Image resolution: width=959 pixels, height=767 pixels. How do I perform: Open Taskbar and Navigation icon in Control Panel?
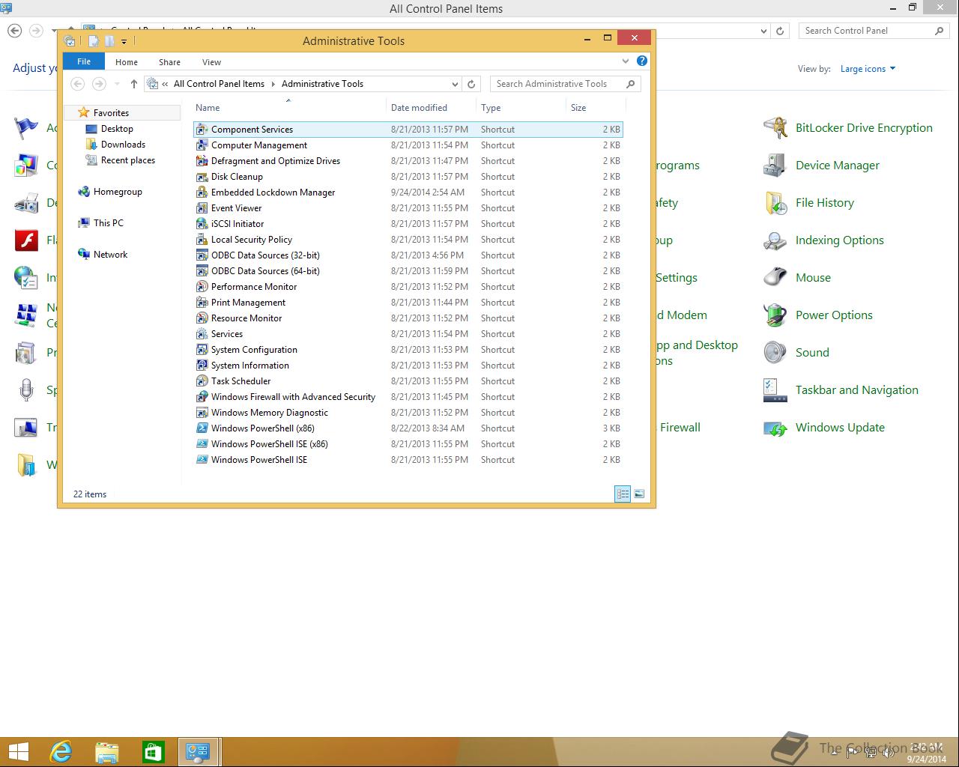[775, 390]
